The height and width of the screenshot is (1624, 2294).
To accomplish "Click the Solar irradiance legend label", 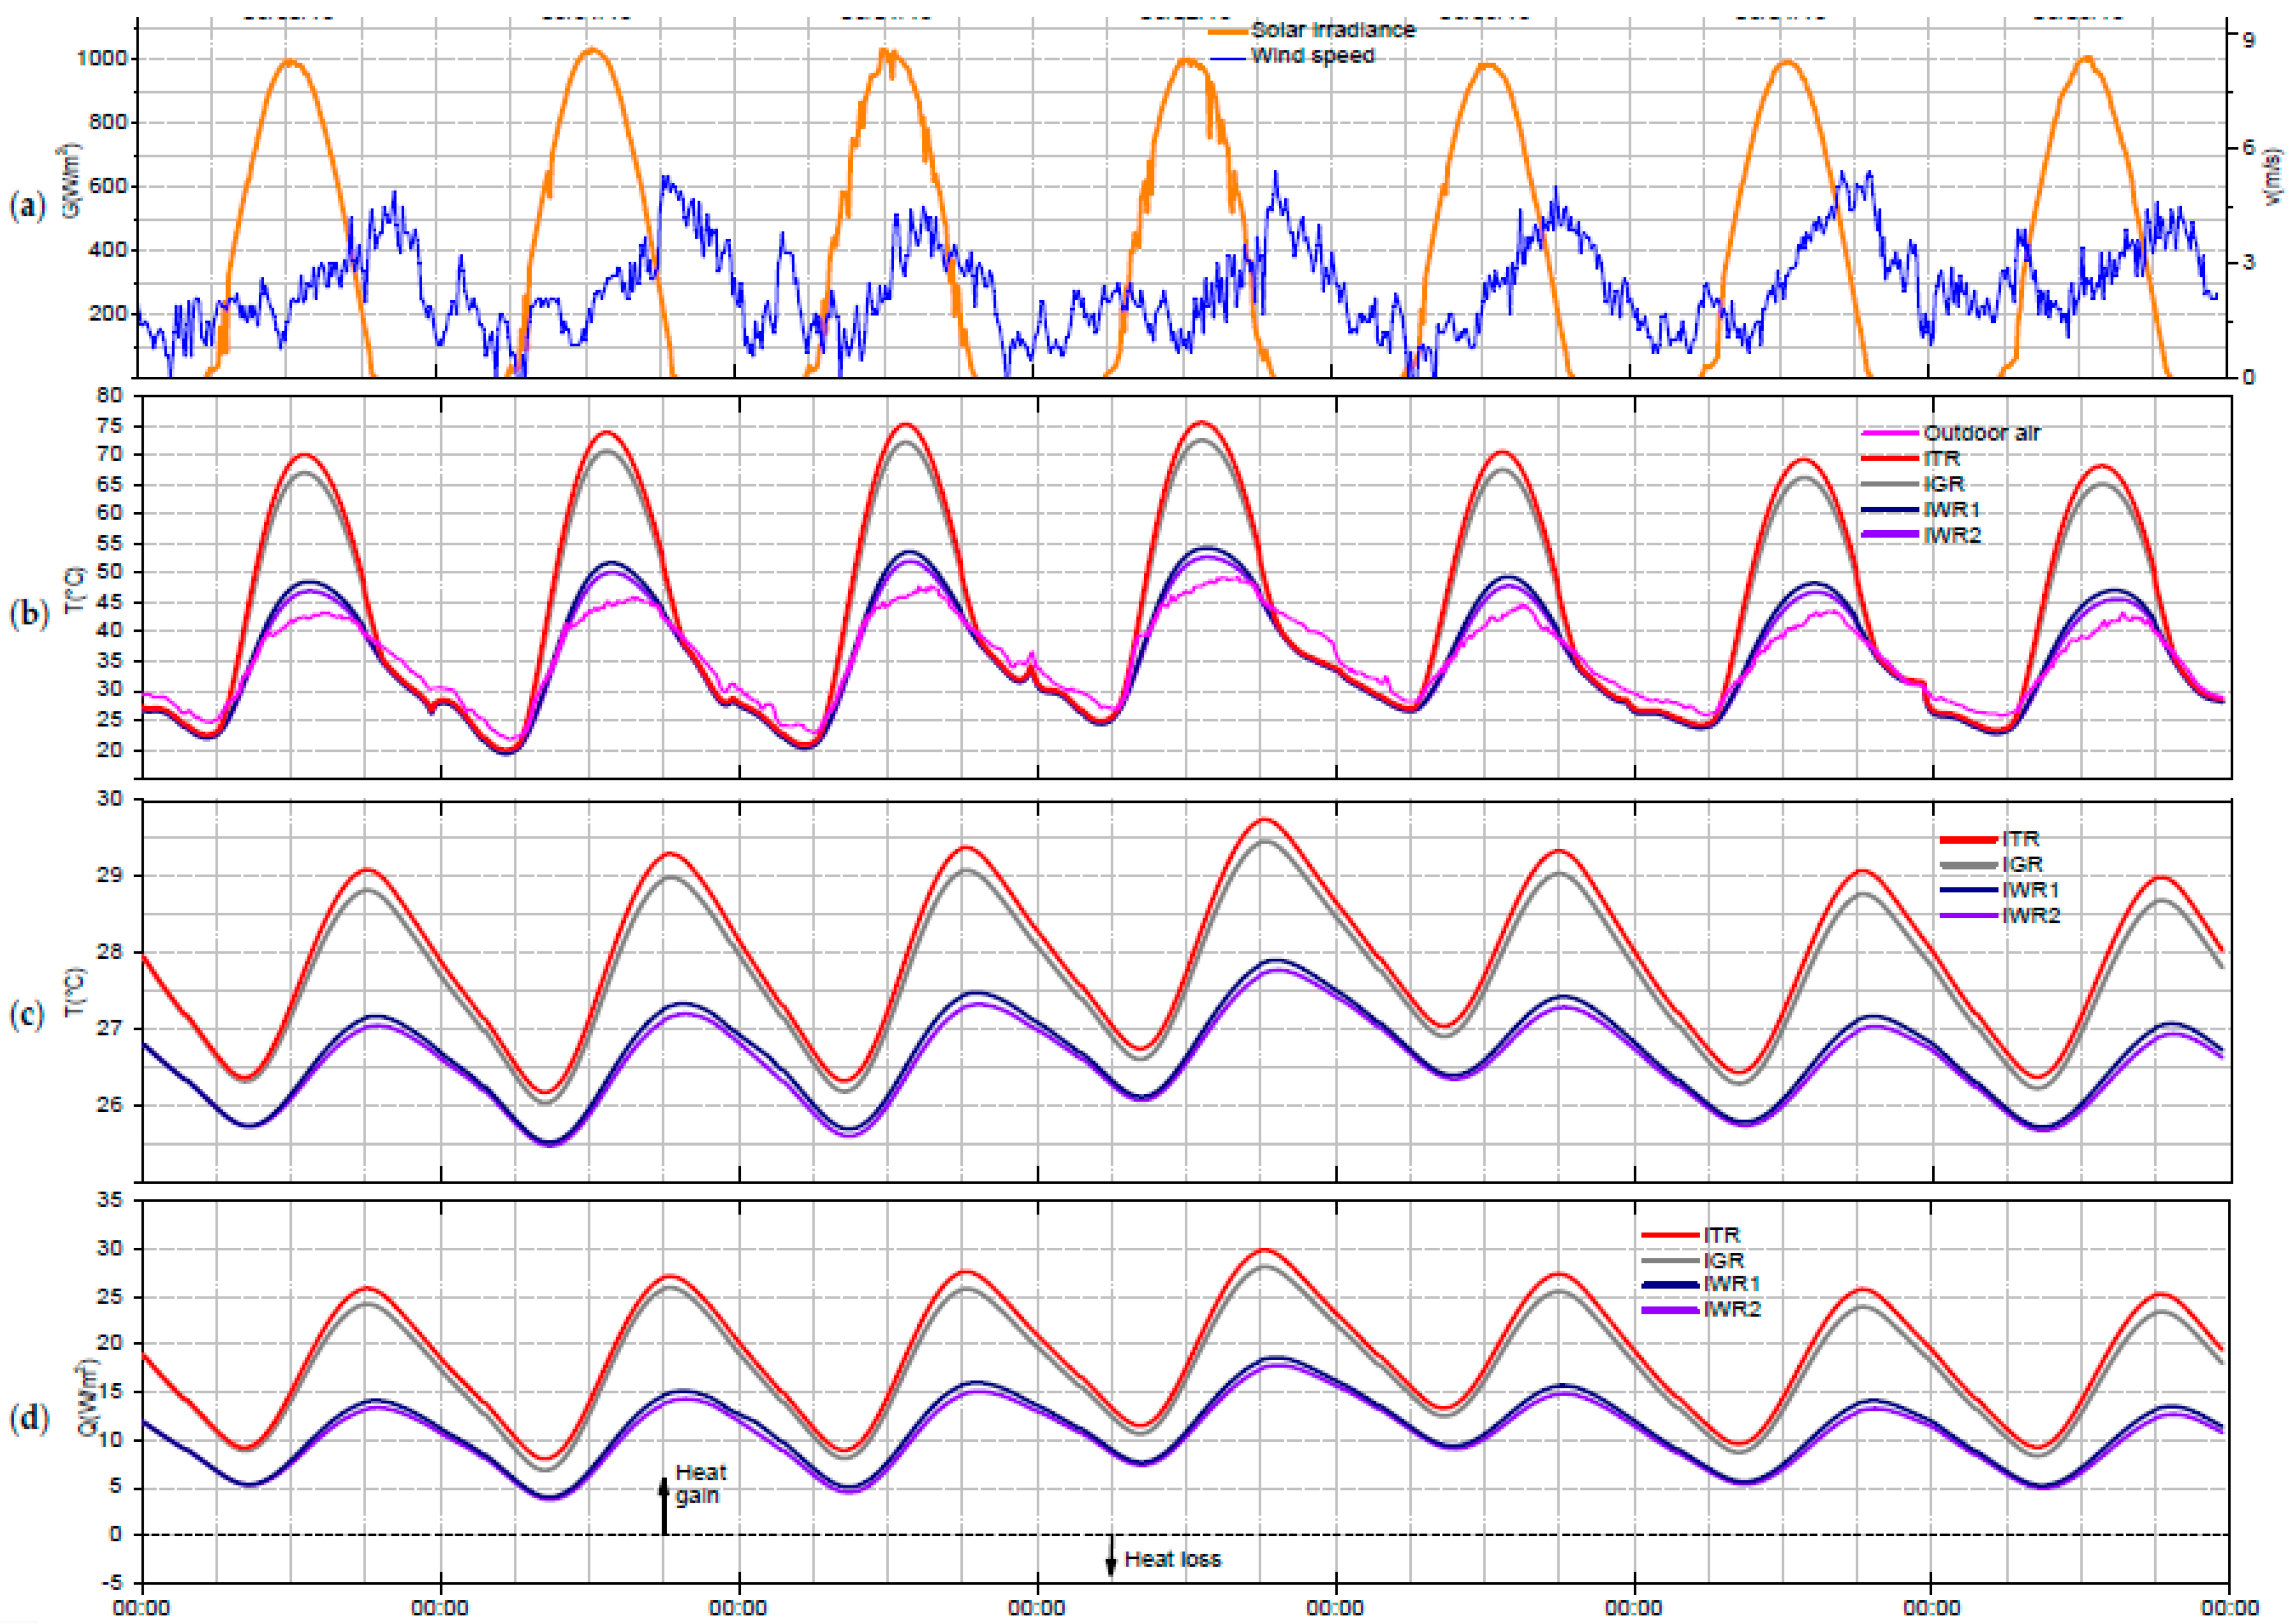I will [1332, 30].
